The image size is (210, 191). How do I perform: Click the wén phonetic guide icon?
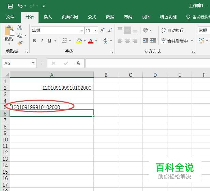[x=106, y=41]
